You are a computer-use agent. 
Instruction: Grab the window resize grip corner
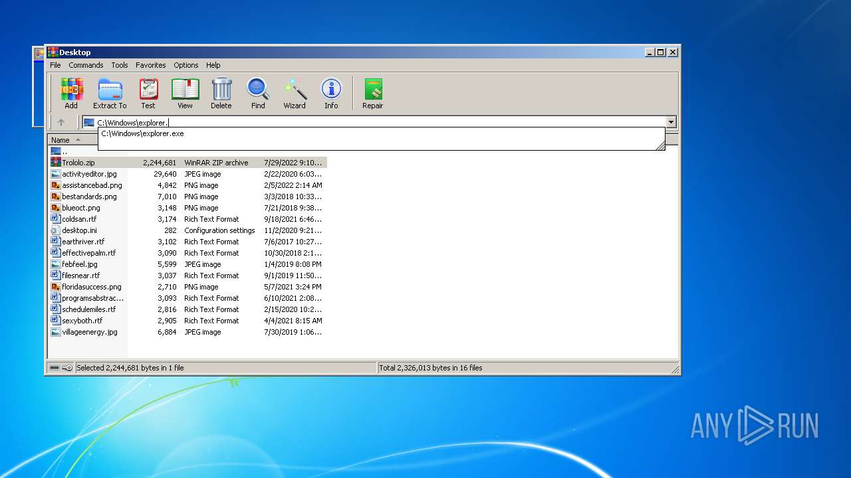674,369
